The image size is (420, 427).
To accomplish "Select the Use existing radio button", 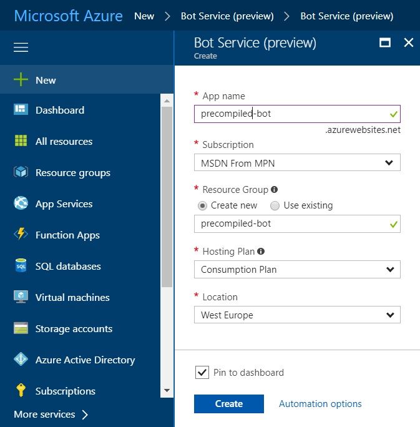I will click(275, 205).
